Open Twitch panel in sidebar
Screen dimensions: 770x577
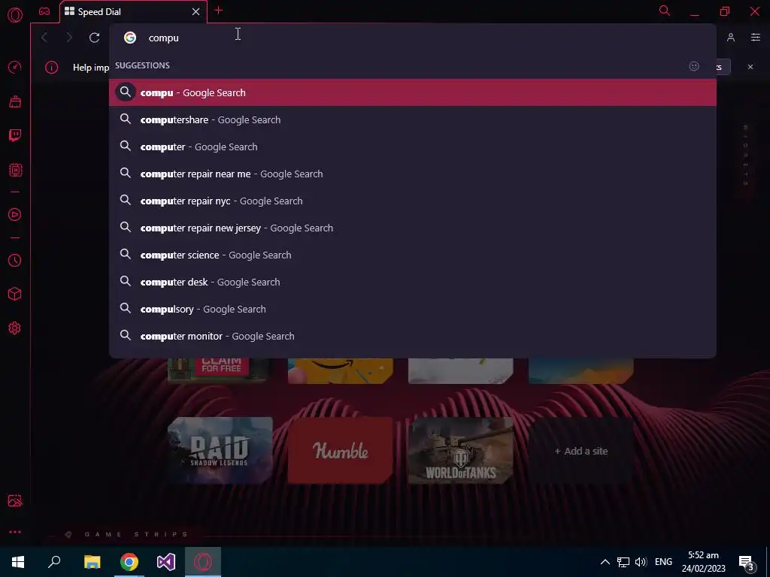pos(15,135)
